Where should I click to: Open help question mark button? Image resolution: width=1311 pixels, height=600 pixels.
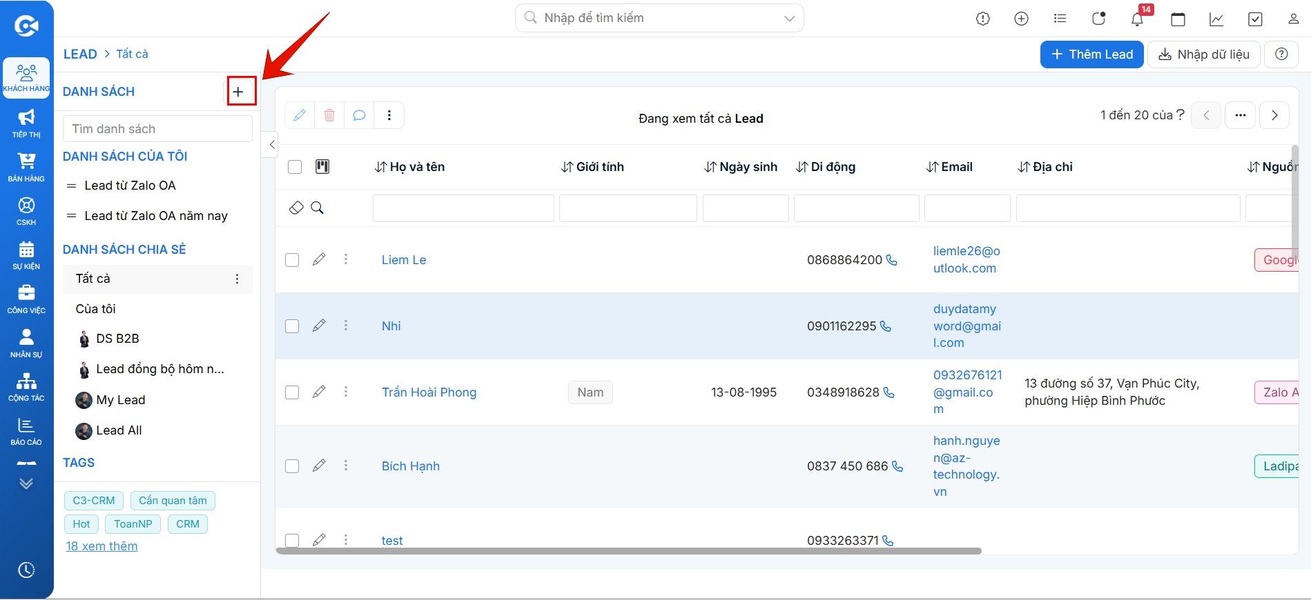1281,54
